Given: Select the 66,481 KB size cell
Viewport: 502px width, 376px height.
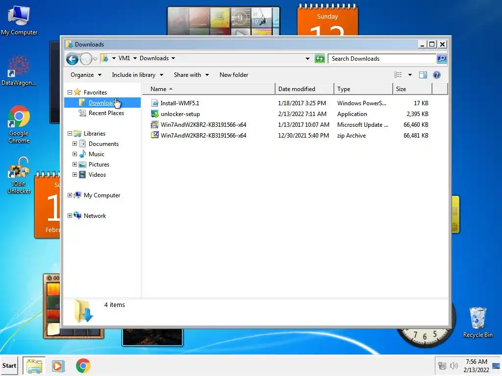Looking at the screenshot, I should [416, 136].
